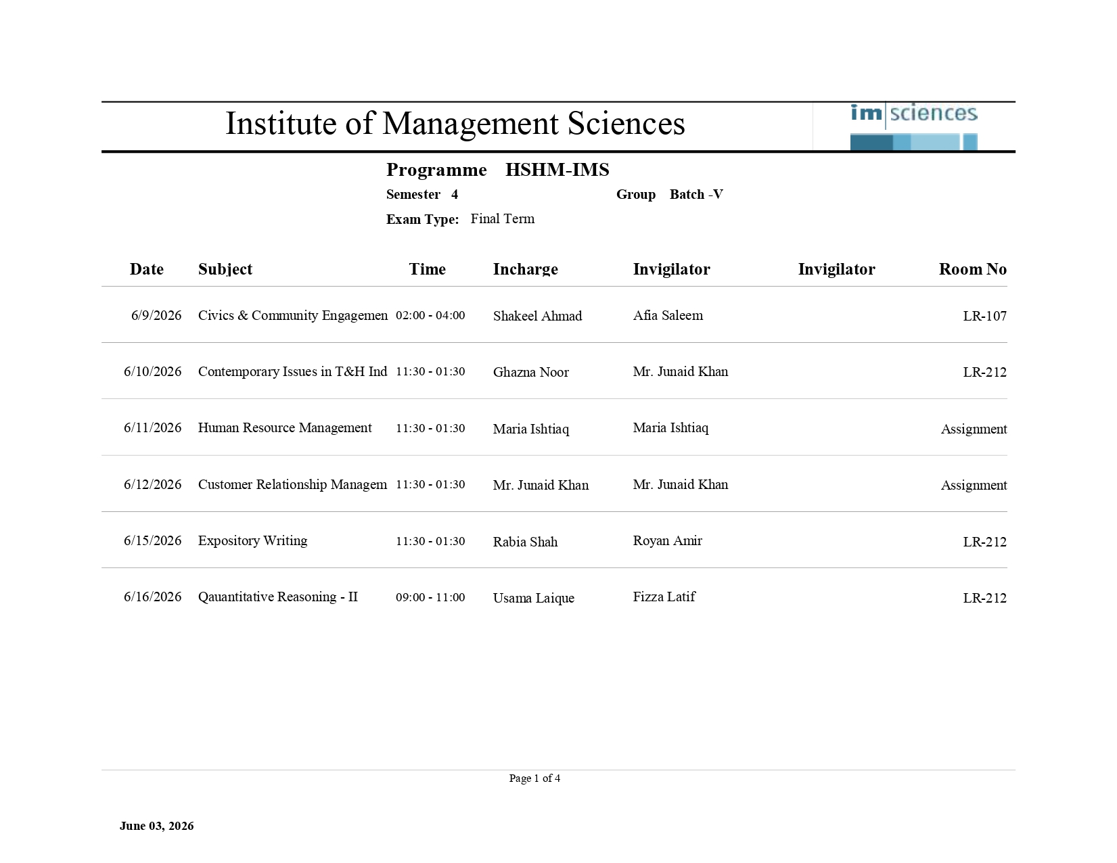Select the HSHM-IMS programme name
The width and height of the screenshot is (1117, 863).
(x=557, y=170)
